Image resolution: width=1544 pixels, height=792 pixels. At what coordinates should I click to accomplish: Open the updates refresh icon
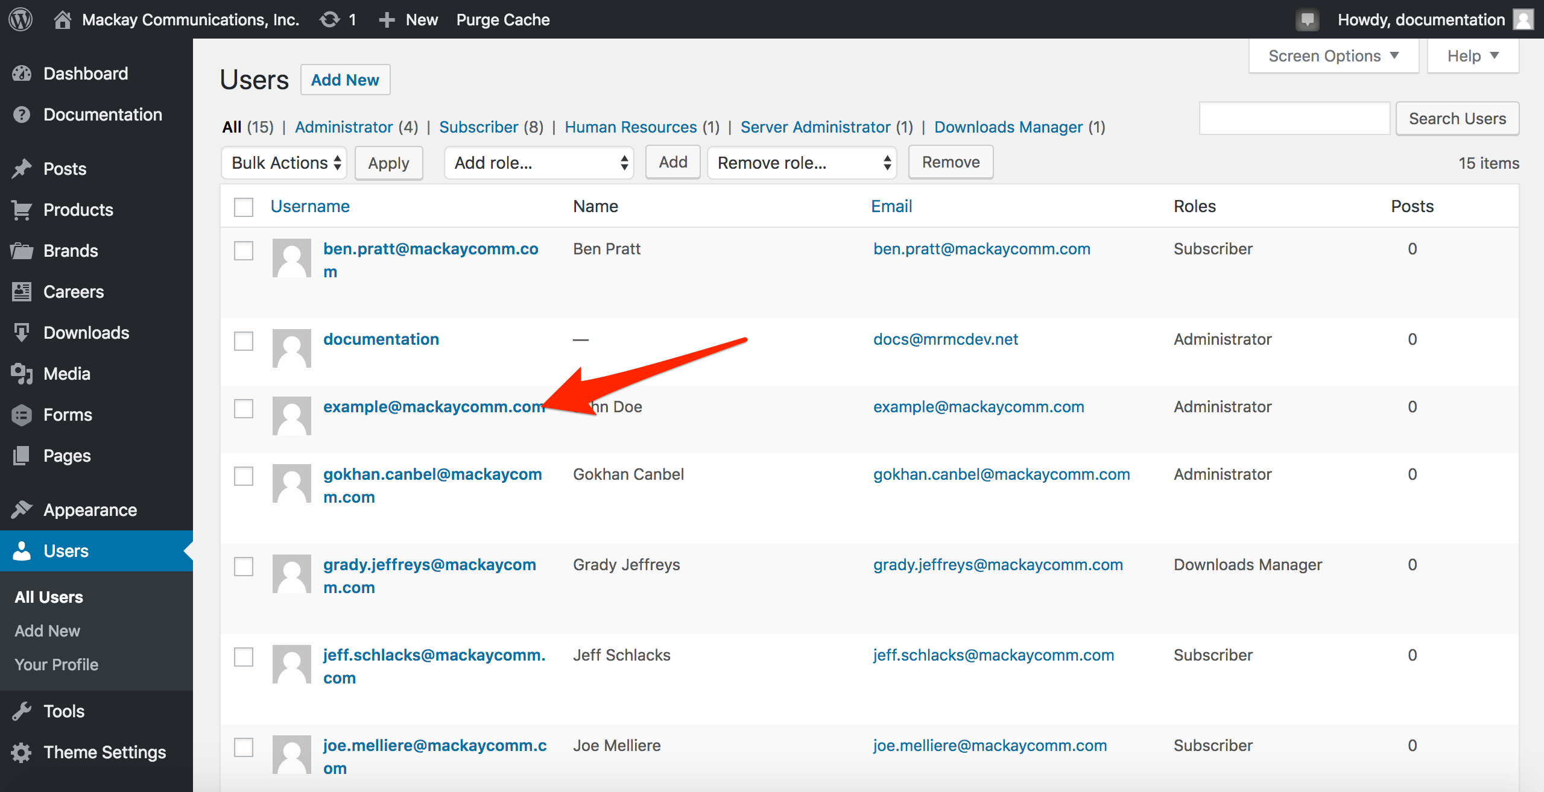pos(329,19)
